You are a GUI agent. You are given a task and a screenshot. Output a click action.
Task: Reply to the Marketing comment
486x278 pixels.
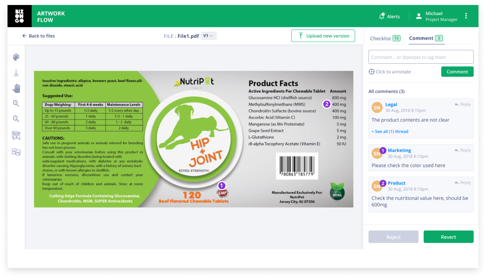463,150
